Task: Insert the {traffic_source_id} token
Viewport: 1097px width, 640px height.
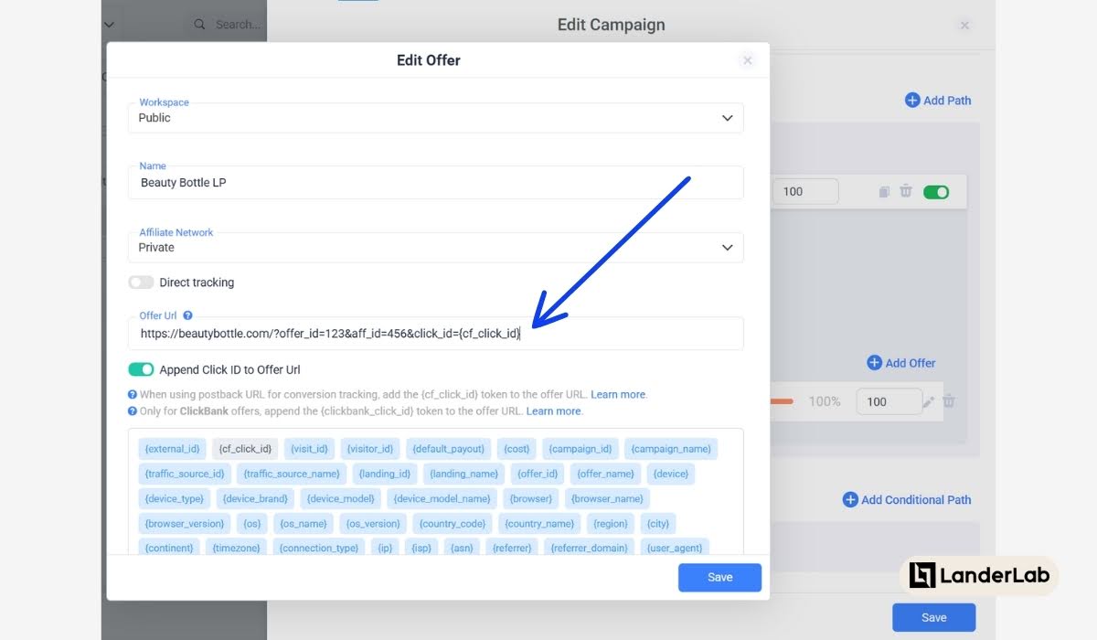Action: point(184,474)
